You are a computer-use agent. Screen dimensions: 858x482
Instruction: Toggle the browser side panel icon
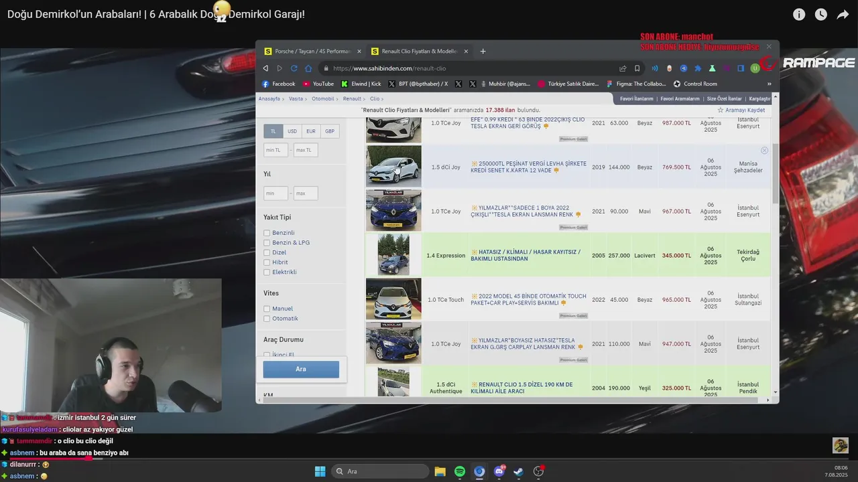(741, 68)
